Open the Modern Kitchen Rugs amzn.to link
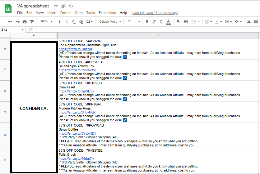Image resolution: width=260 pixels, height=174 pixels. (x=77, y=112)
